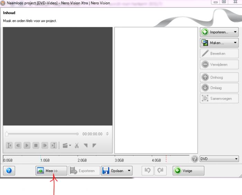Move title up with Omhoog

coord(219,77)
